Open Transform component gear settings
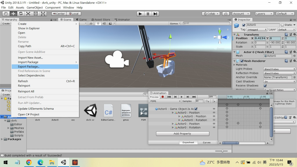The height and width of the screenshot is (167, 297). pos(295,35)
